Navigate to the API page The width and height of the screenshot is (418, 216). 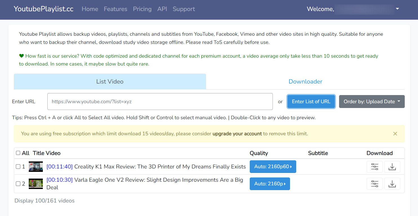[162, 9]
